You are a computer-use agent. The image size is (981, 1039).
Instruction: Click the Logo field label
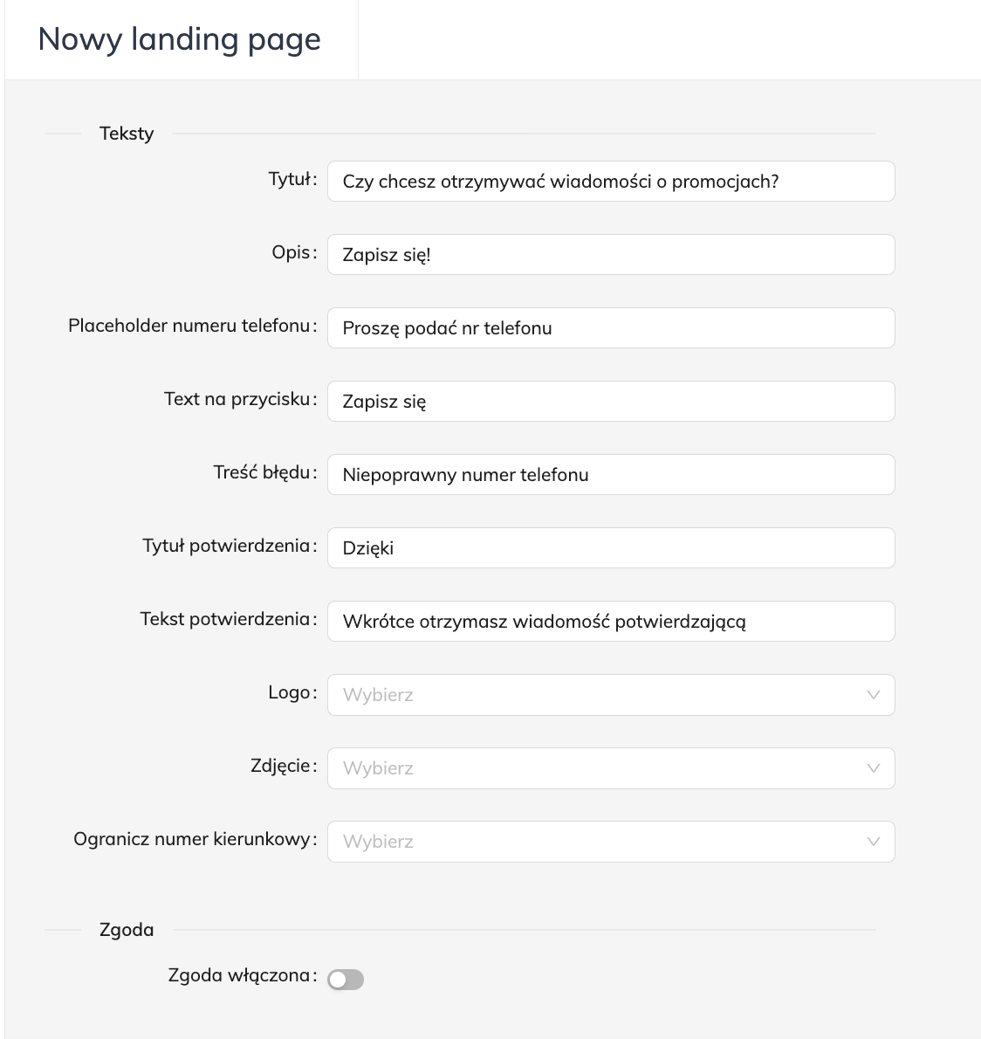click(x=289, y=692)
